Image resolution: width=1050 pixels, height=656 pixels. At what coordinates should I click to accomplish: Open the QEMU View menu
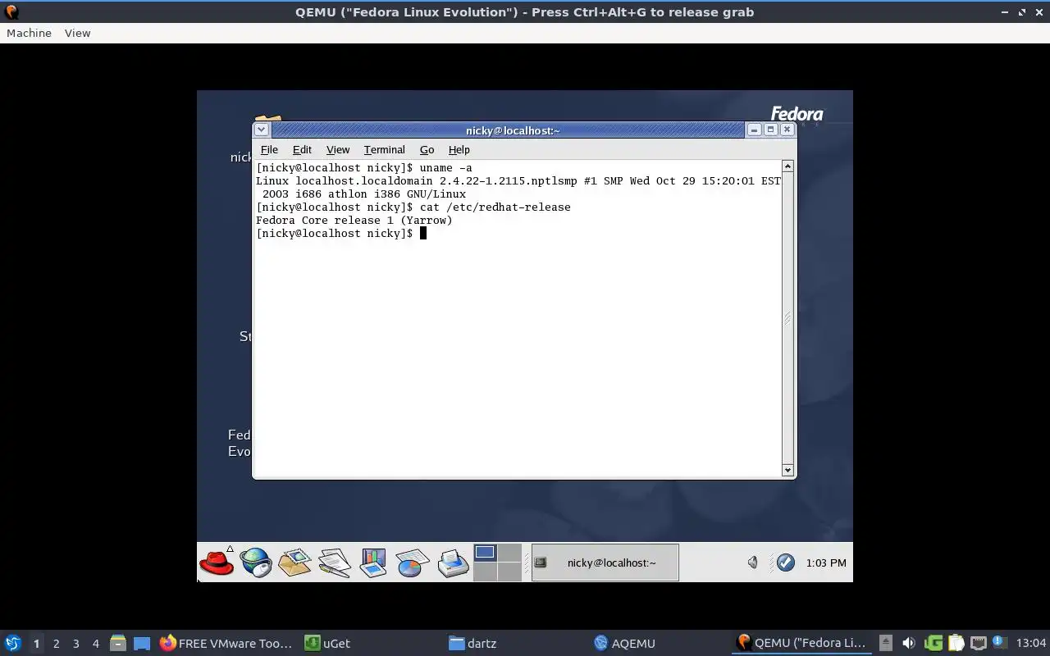pyautogui.click(x=77, y=33)
